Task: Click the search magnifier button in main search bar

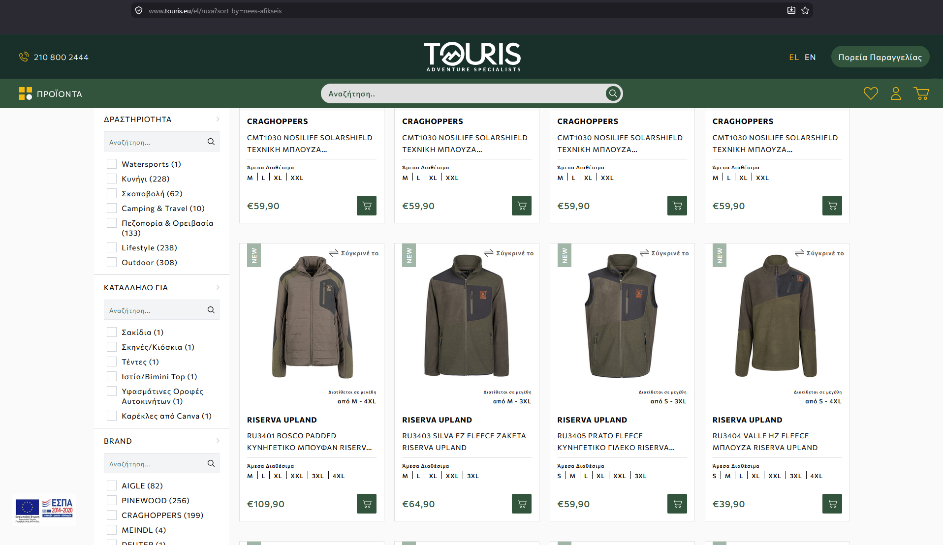Action: (613, 93)
